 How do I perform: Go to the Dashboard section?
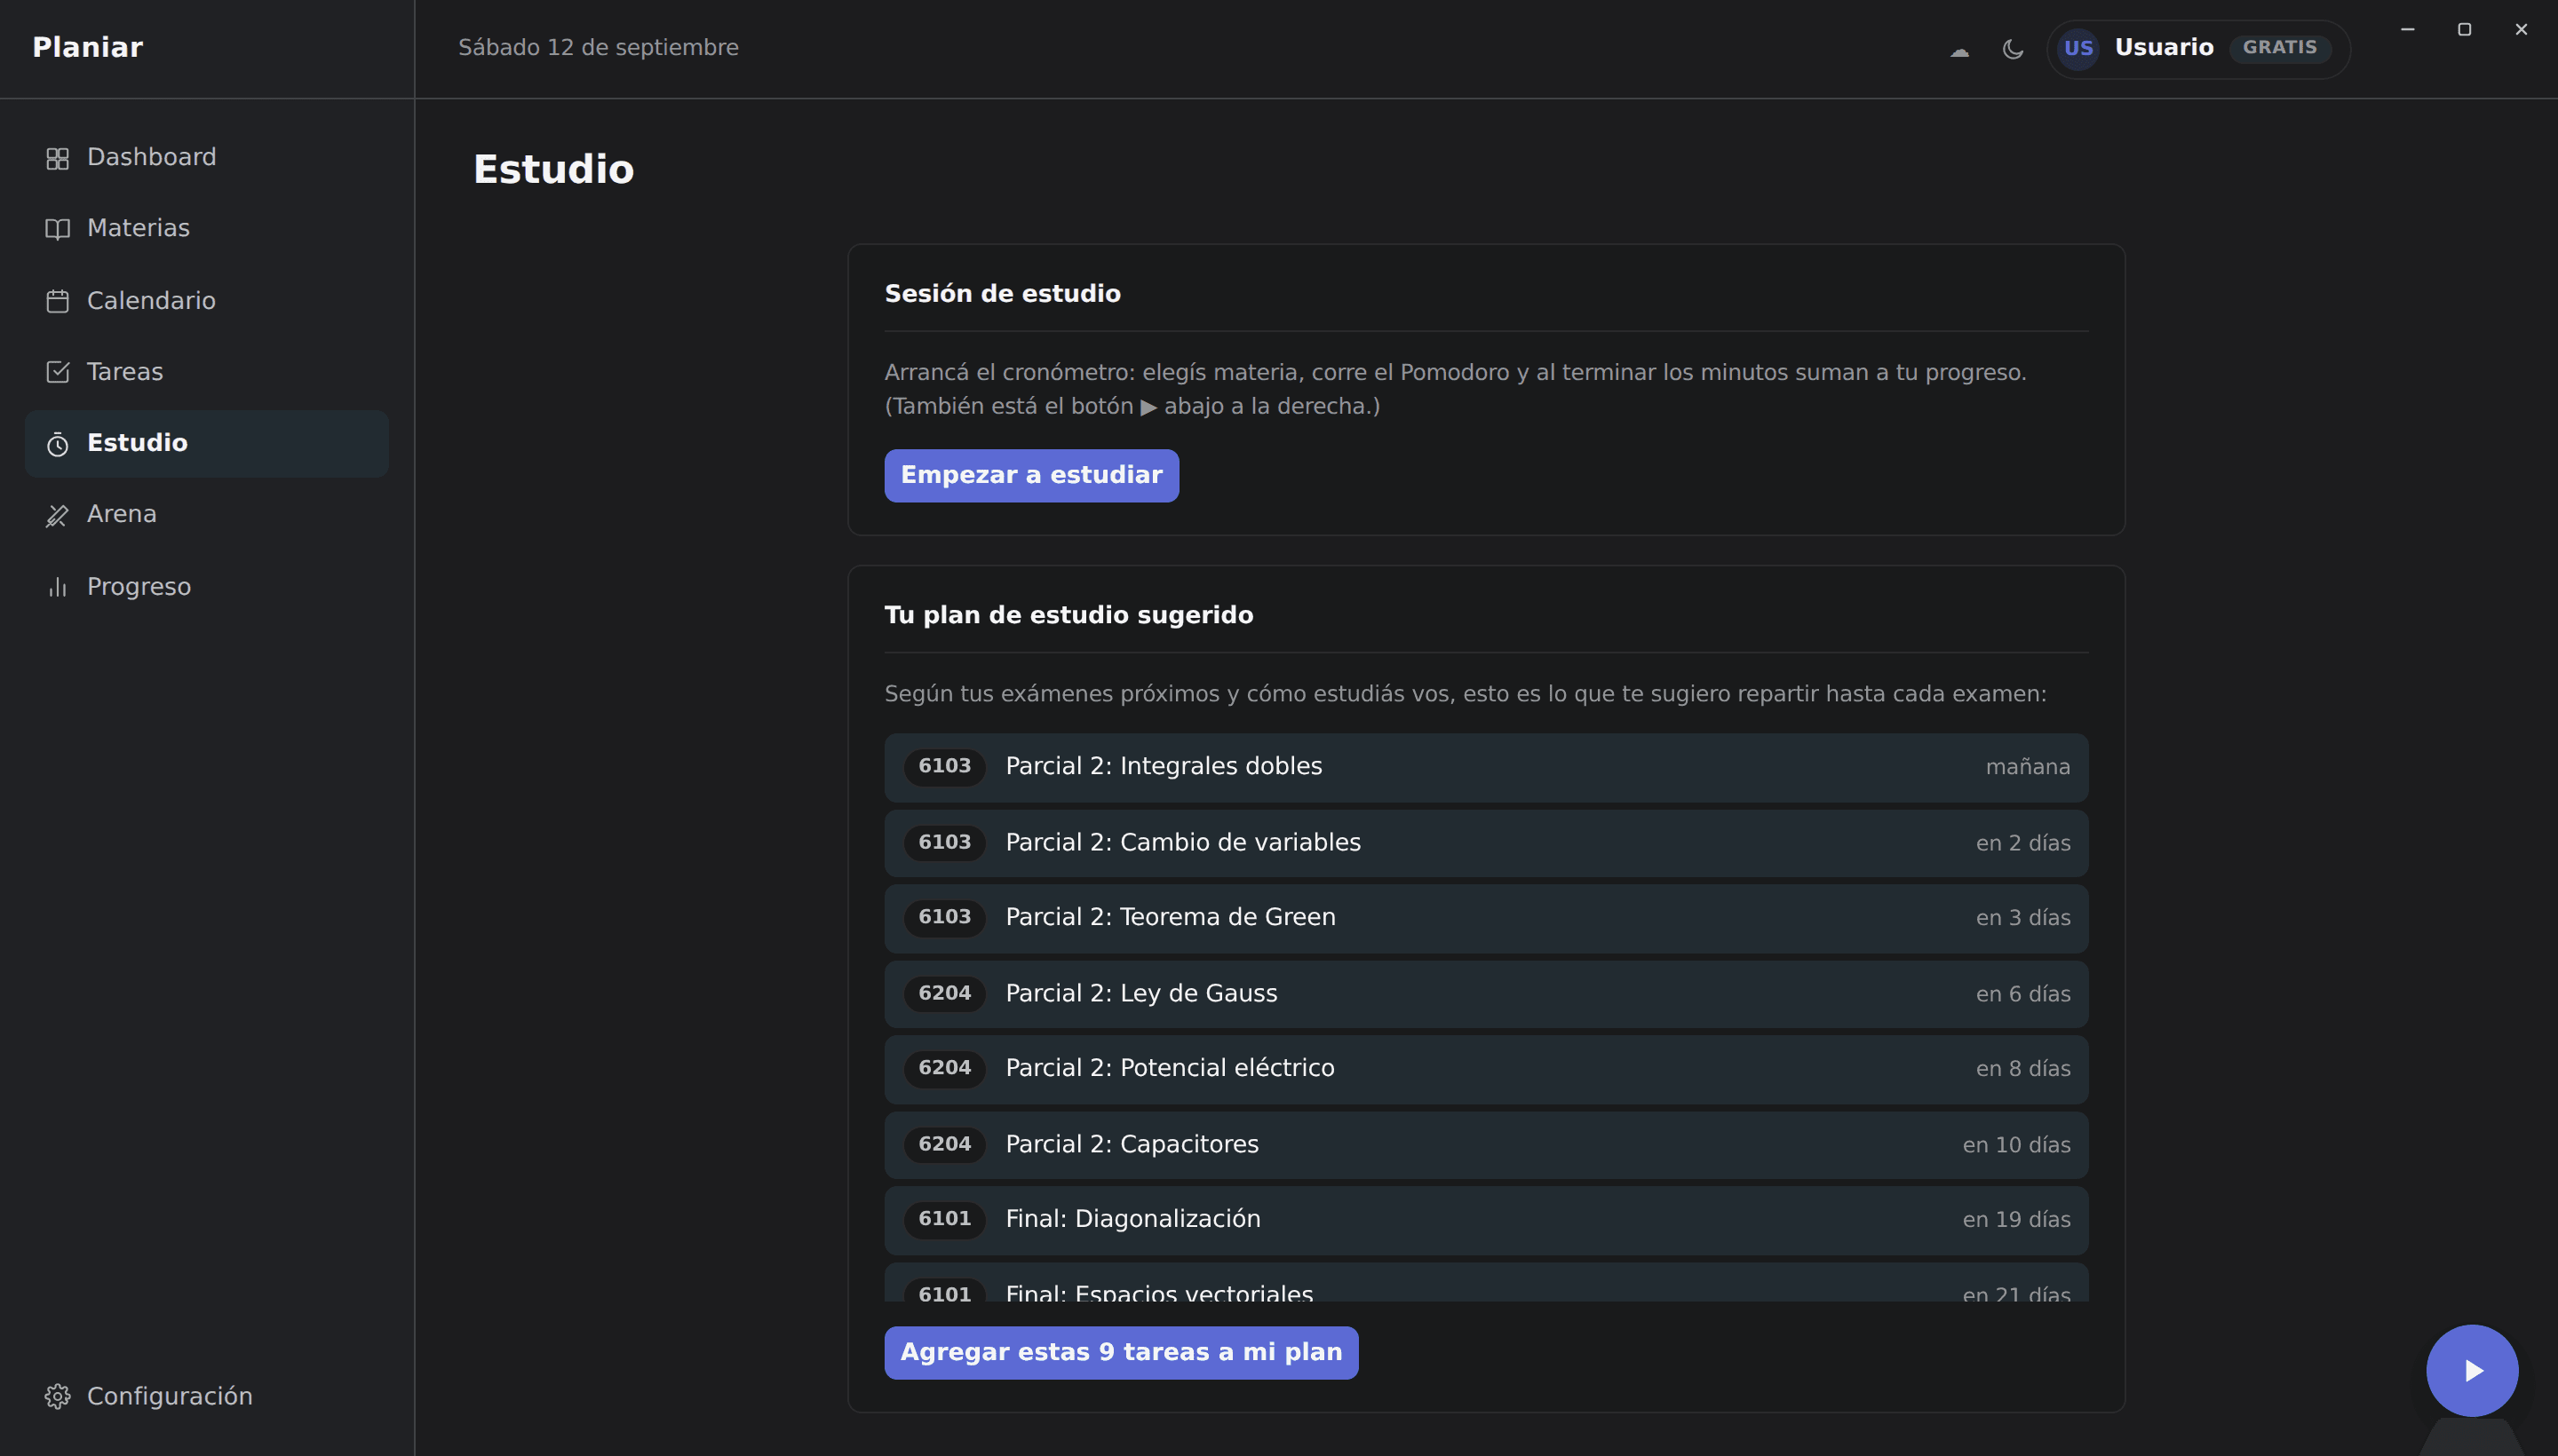[x=206, y=158]
